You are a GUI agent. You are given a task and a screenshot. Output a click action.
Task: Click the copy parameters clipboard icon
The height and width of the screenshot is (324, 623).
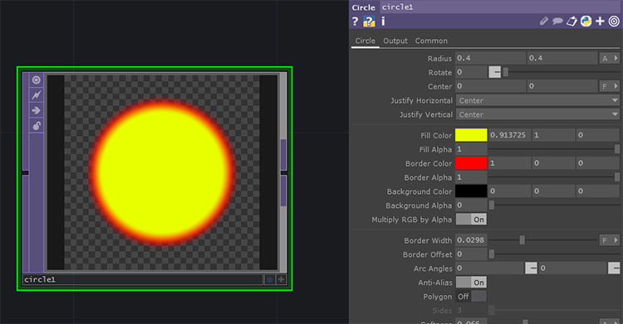(x=571, y=21)
